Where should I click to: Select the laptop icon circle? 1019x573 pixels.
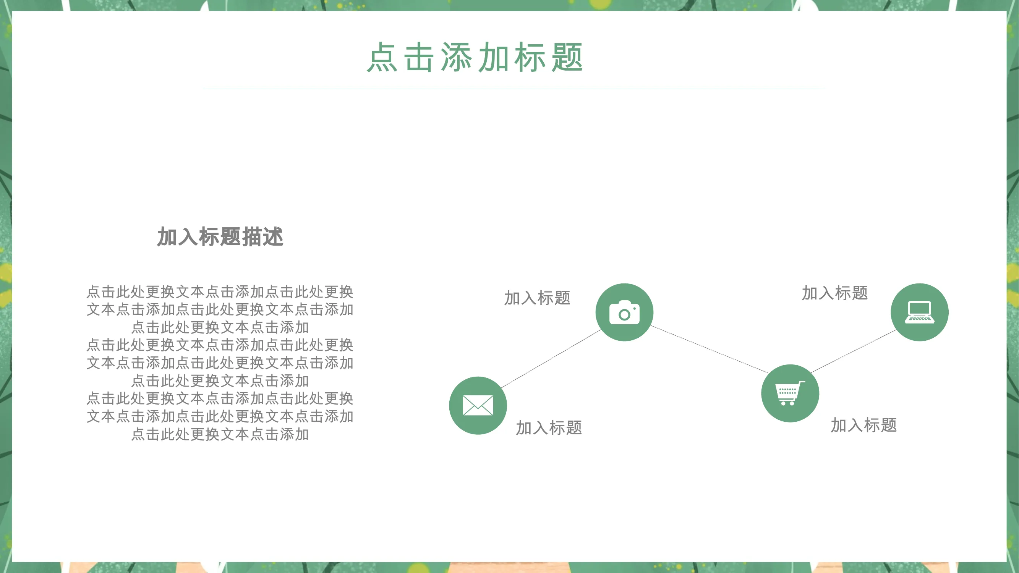[x=919, y=312]
